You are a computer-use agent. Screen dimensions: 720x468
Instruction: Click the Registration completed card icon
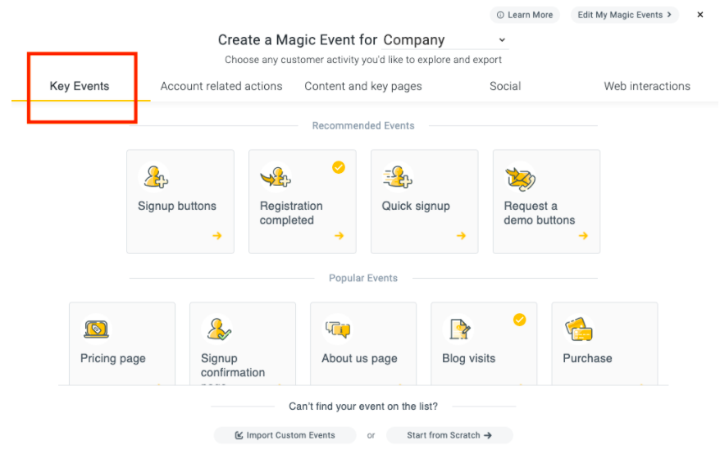click(x=276, y=177)
